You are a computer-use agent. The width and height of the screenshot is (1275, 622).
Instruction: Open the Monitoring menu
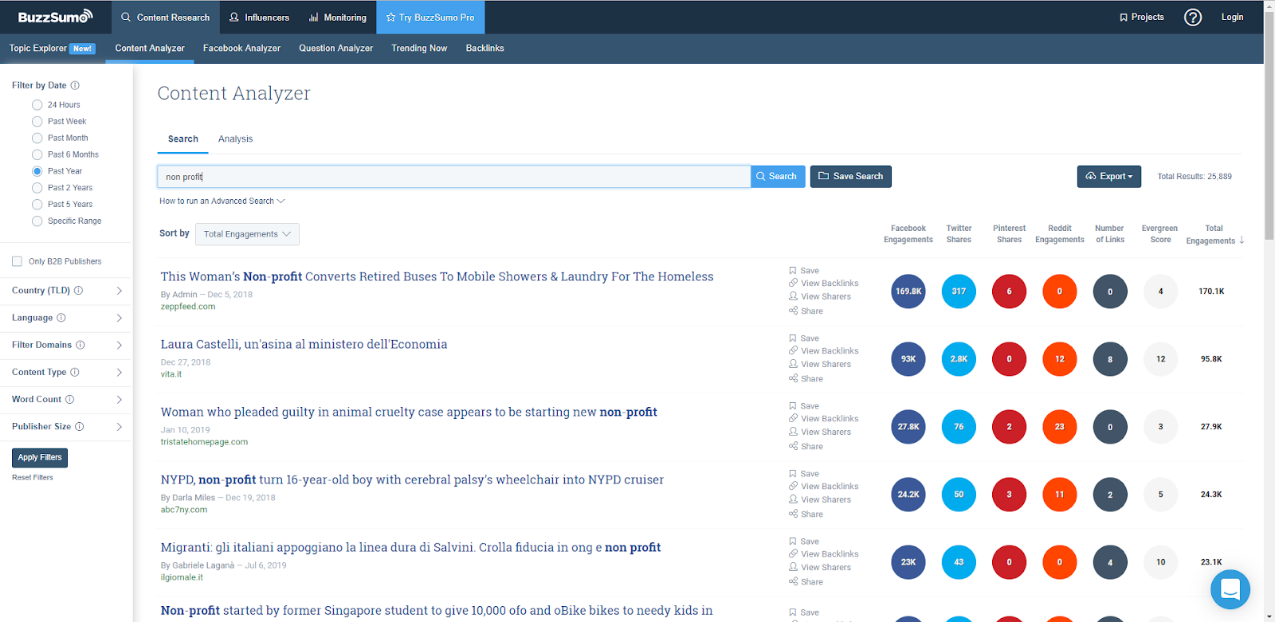[x=337, y=17]
